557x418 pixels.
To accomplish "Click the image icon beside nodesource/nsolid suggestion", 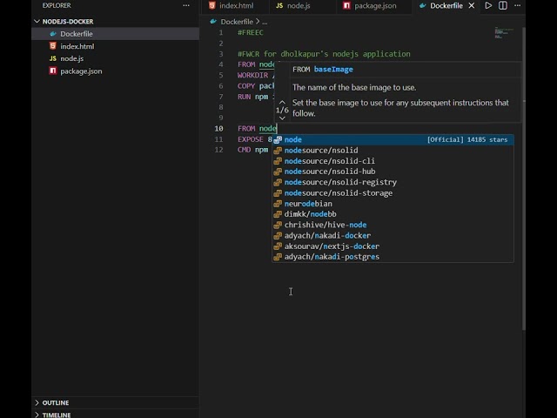I will (278, 151).
